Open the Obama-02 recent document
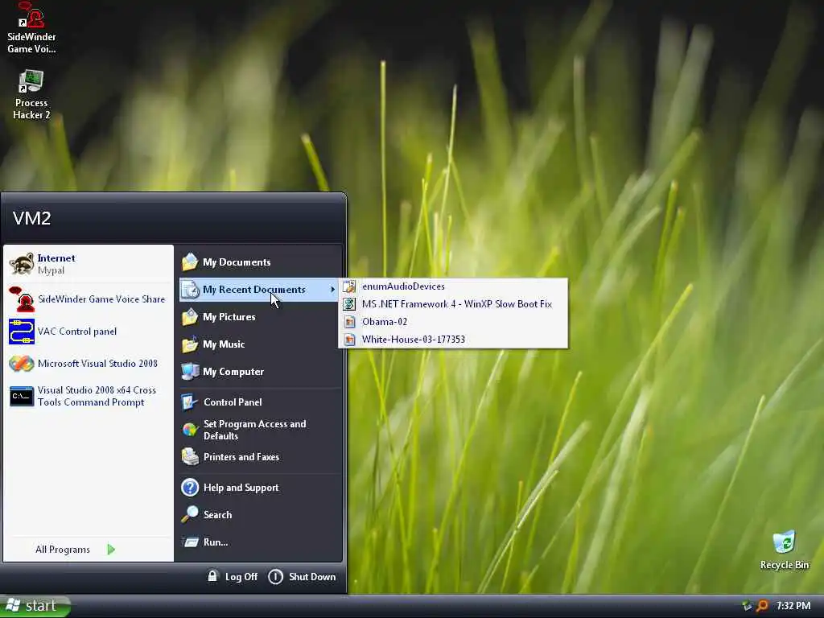824x618 pixels. tap(453, 322)
